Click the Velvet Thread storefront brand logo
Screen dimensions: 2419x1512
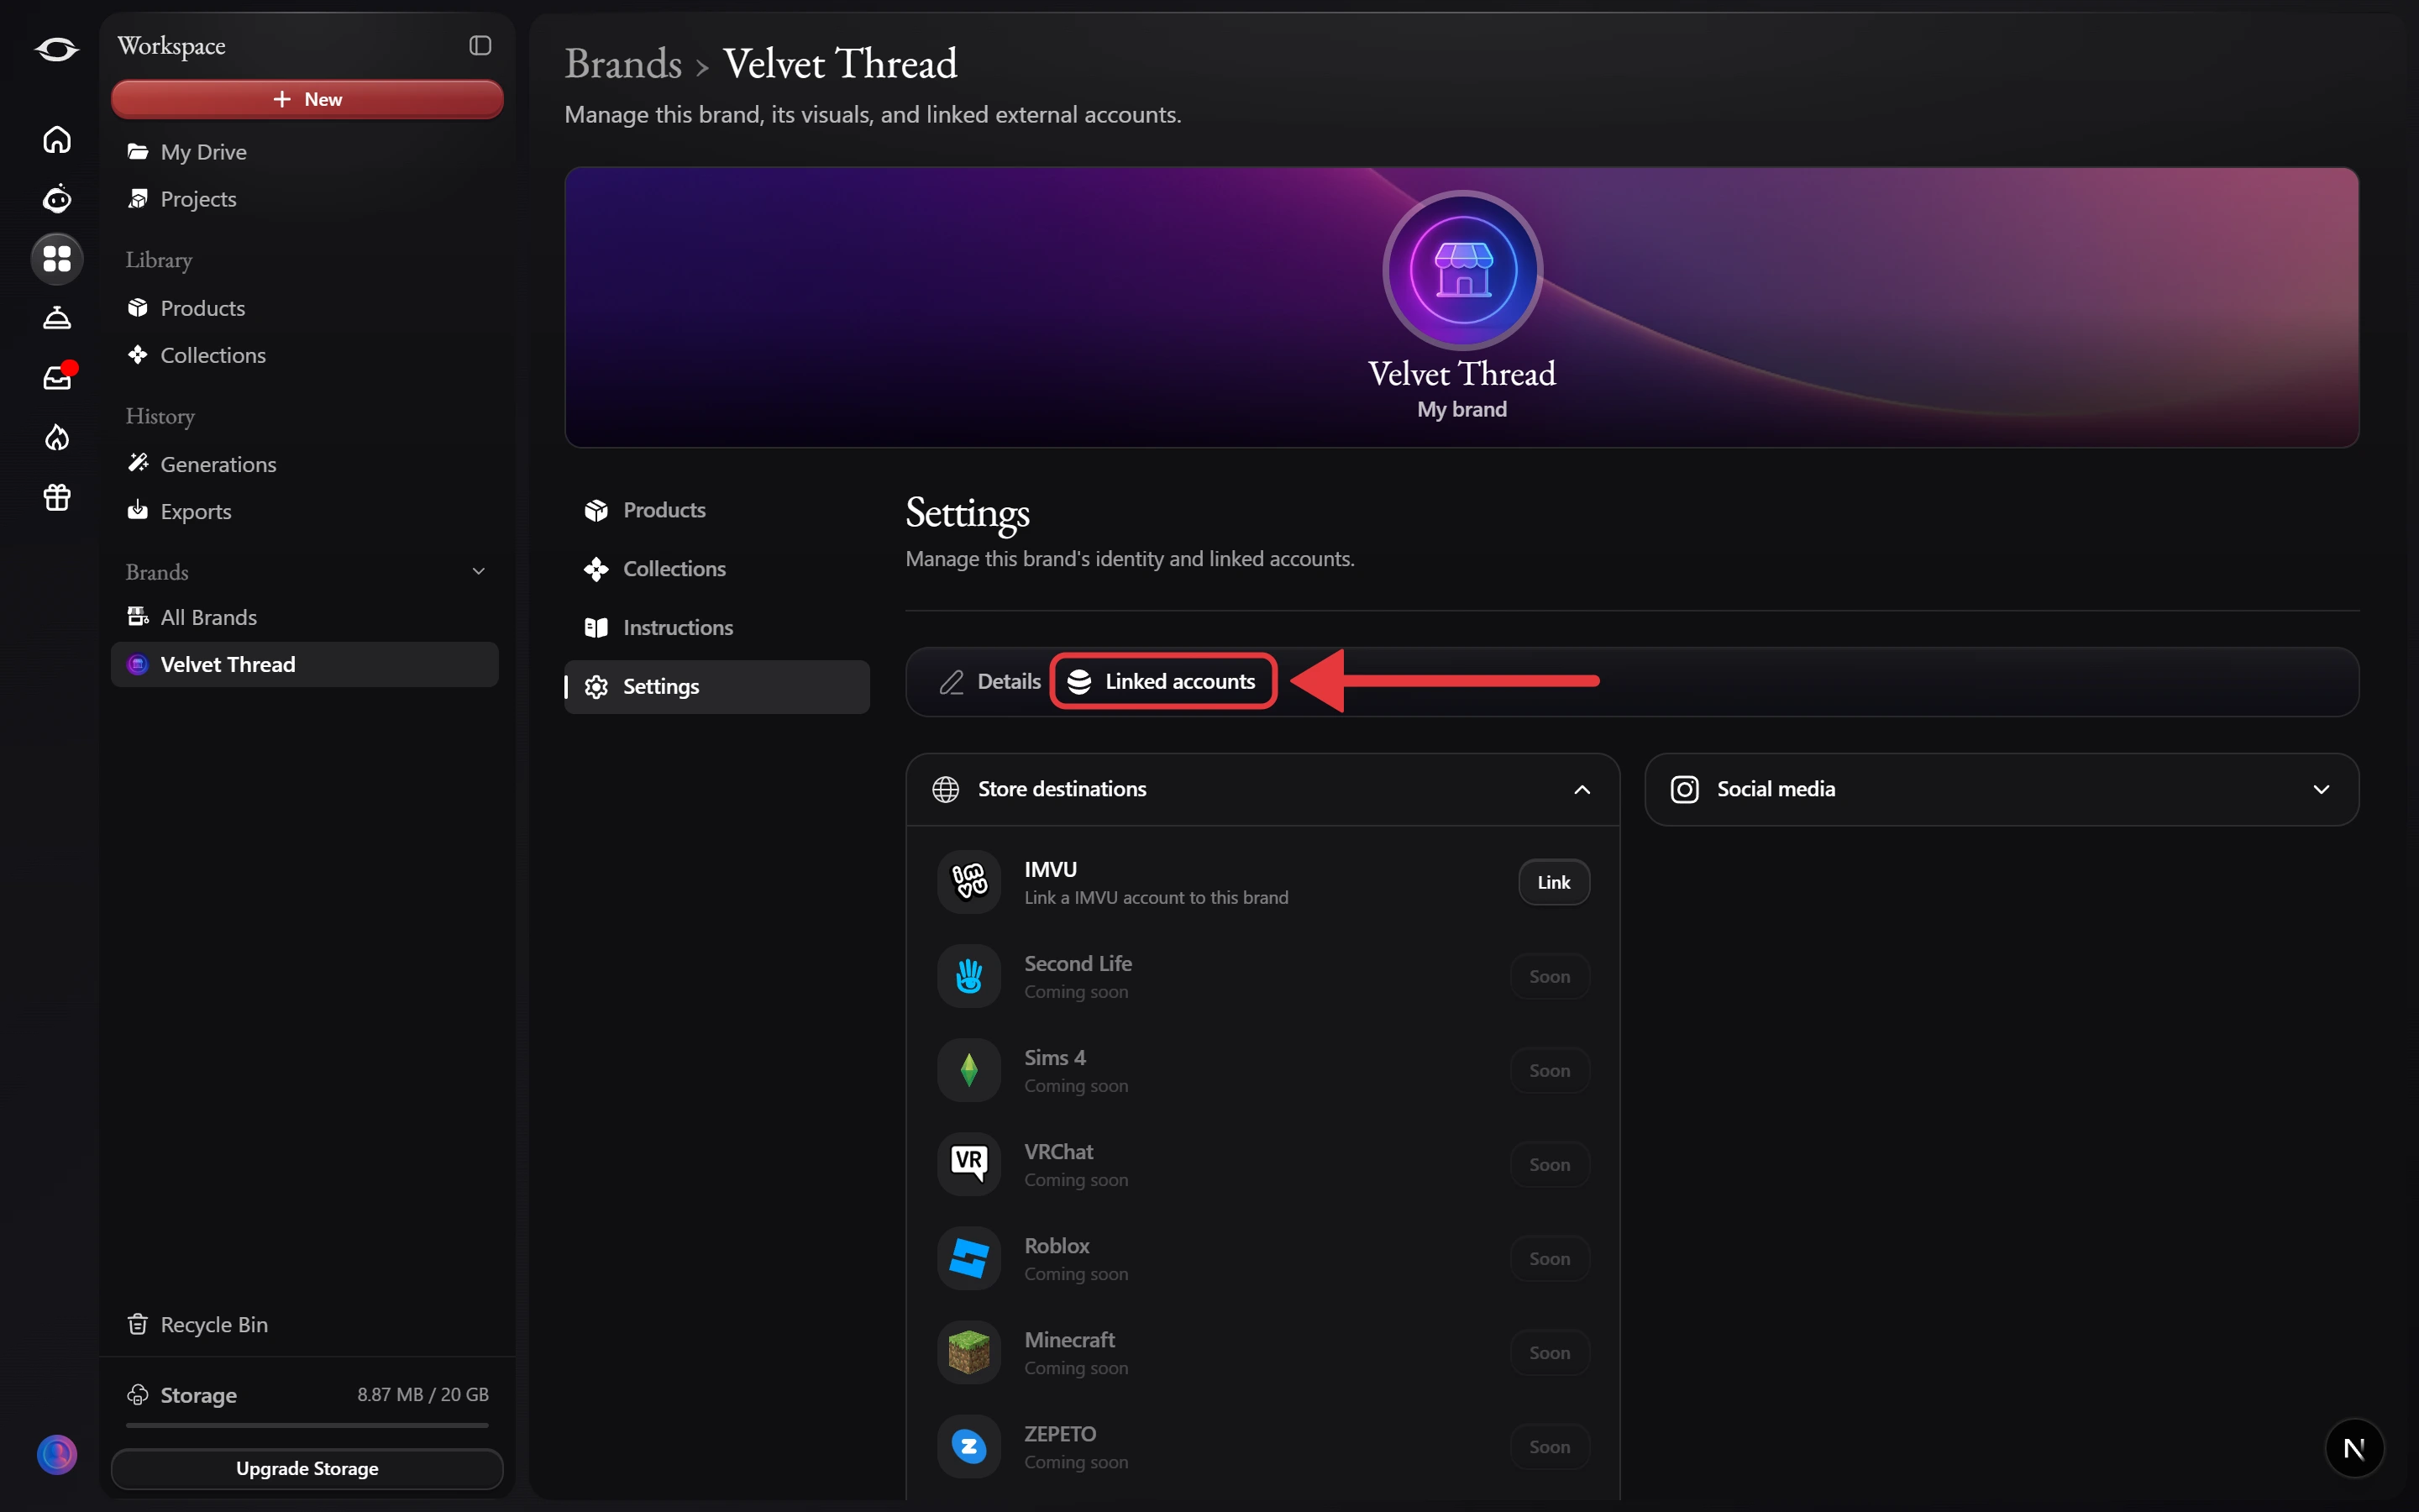pyautogui.click(x=1462, y=270)
